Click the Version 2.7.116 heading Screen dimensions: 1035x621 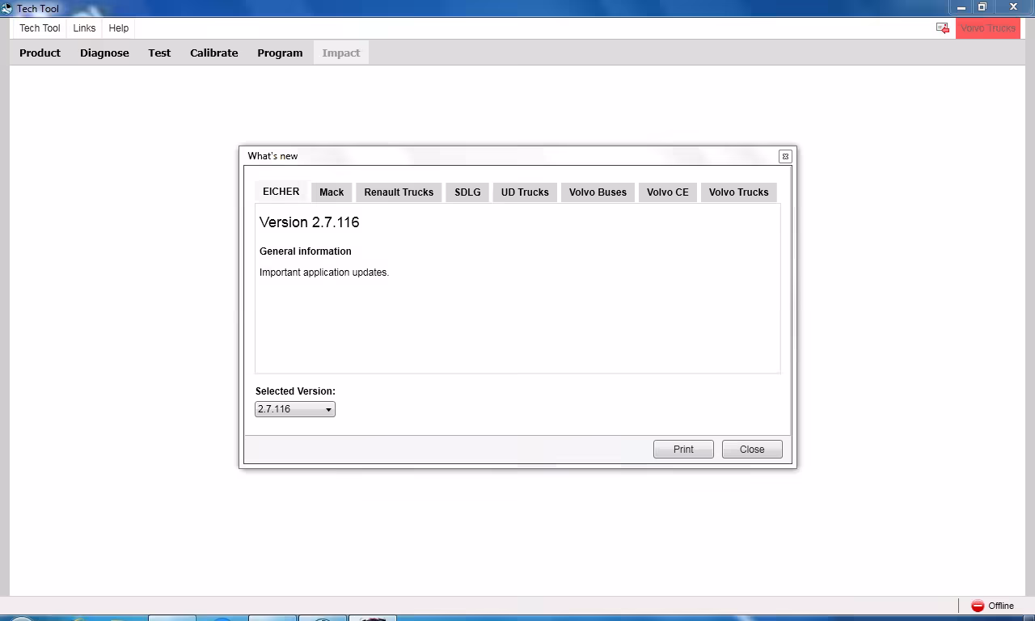(310, 222)
